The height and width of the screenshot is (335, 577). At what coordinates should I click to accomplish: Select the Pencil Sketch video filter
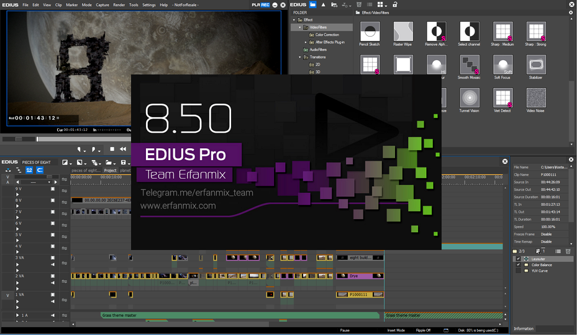point(370,32)
